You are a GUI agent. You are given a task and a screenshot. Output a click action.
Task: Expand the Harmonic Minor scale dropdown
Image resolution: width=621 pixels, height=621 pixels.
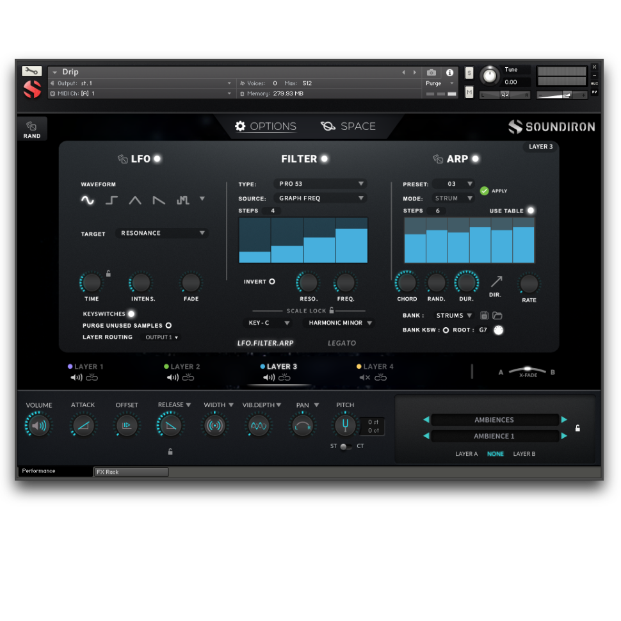[x=339, y=323]
